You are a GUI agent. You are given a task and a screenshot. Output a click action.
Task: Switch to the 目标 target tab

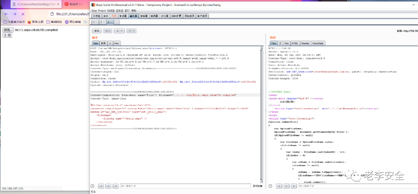106,16
